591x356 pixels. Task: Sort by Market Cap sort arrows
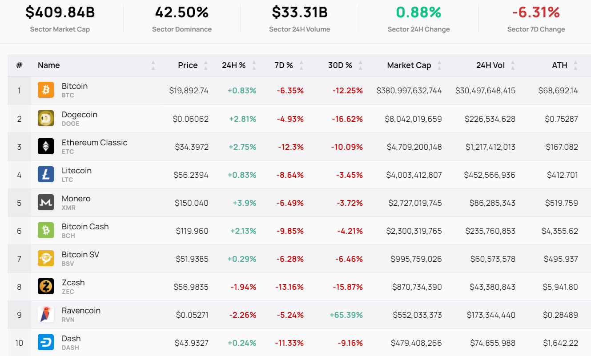[439, 65]
